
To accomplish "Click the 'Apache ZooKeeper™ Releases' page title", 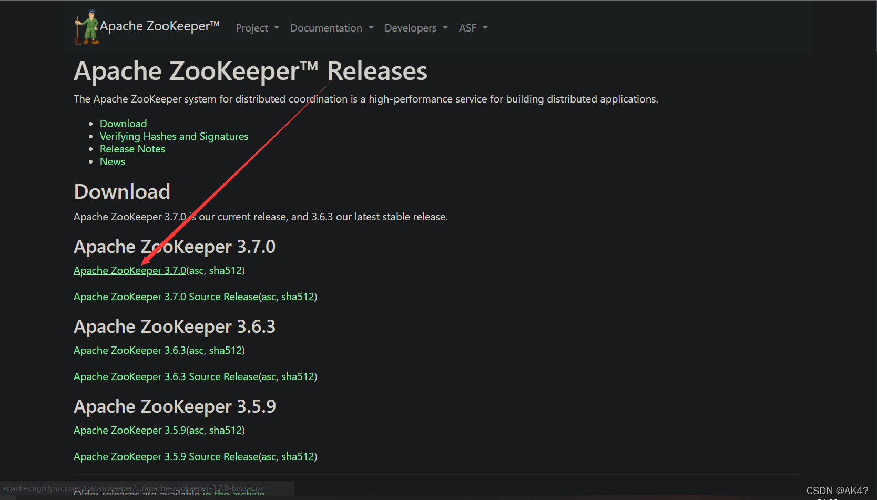I will coord(251,71).
